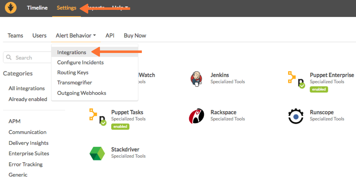Choose Configure Incidents from the menu
Screen dimensions: 356x178
point(80,62)
